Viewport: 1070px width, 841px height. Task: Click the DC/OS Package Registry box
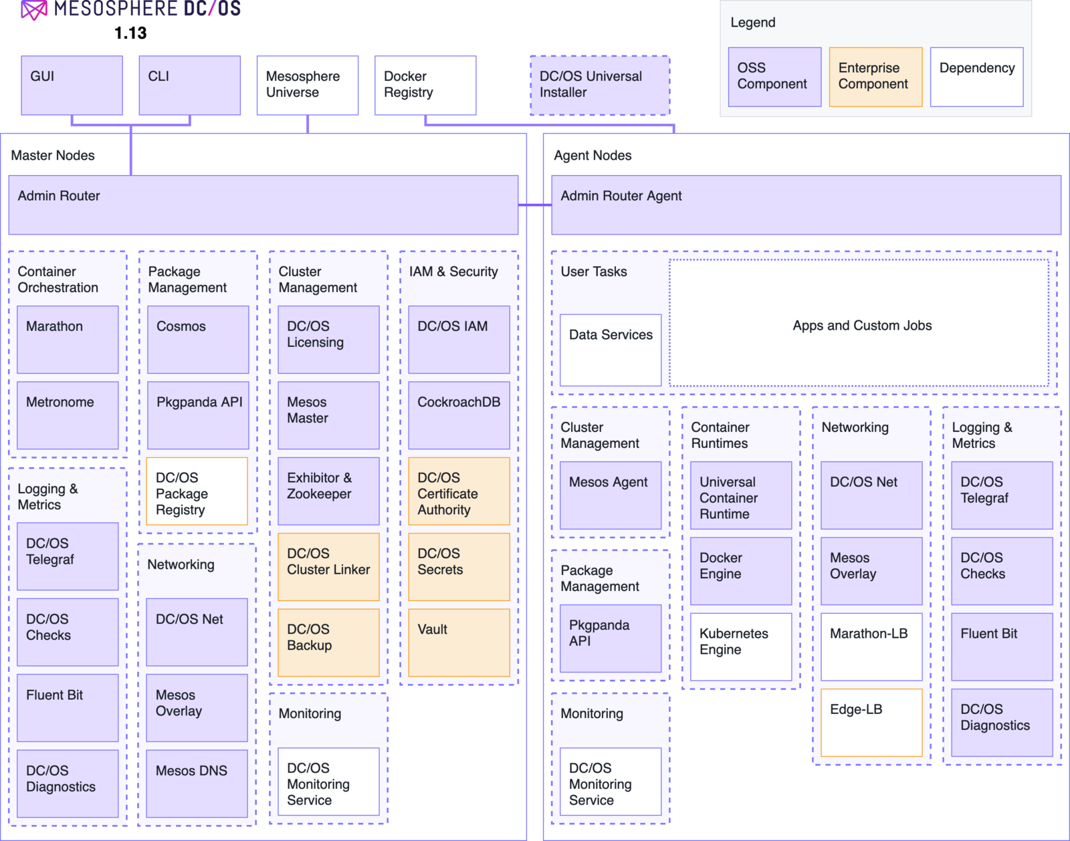point(197,491)
